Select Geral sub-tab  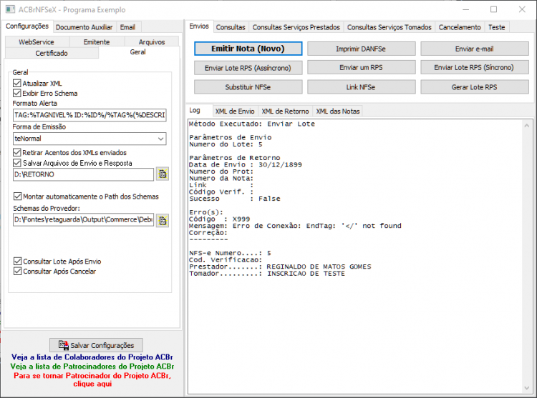click(137, 52)
